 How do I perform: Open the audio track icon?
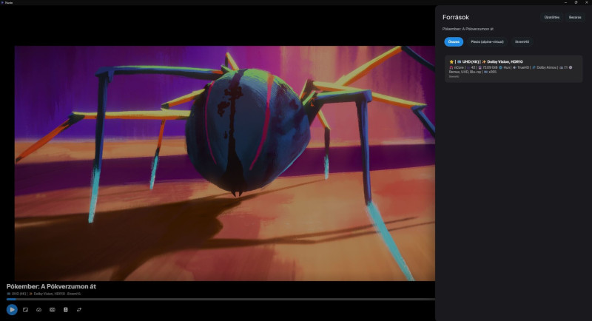66,310
